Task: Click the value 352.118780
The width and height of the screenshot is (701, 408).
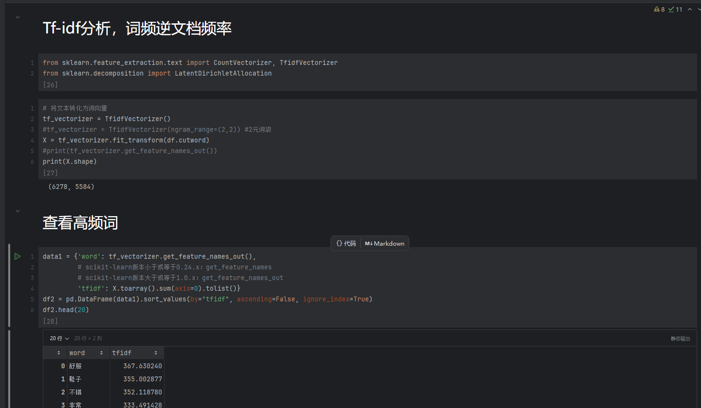Action: pos(143,392)
